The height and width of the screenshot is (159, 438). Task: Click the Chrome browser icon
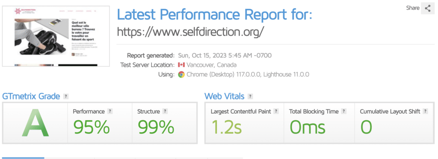[181, 75]
